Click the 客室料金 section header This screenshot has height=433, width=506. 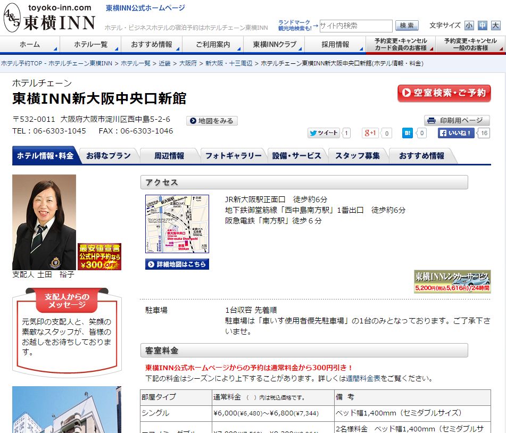(304, 351)
